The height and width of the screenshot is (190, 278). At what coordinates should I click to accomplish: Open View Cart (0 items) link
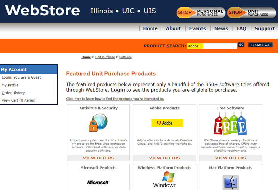click(x=18, y=100)
